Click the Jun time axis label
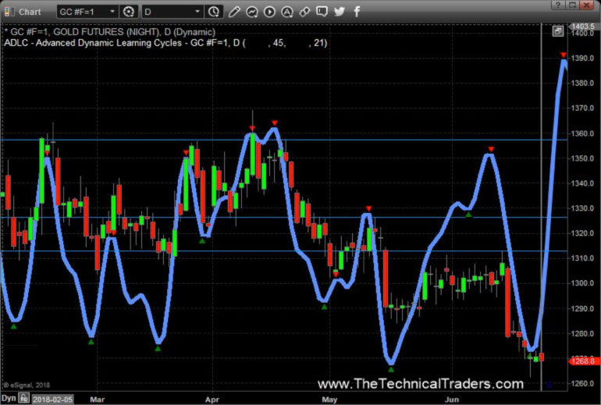Screen dimensions: 601x405 pos(452,400)
